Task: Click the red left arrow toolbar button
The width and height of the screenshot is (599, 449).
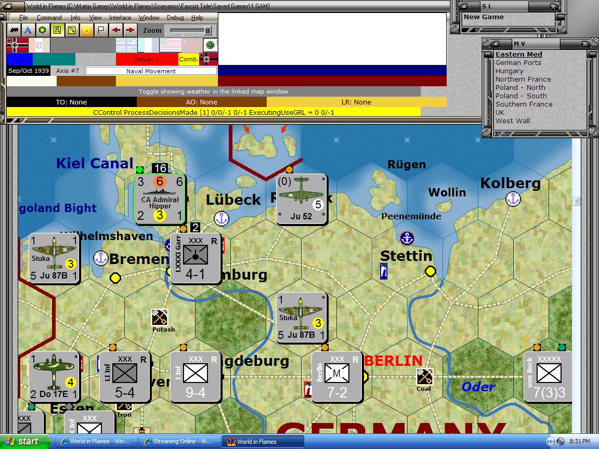Action: (x=116, y=30)
